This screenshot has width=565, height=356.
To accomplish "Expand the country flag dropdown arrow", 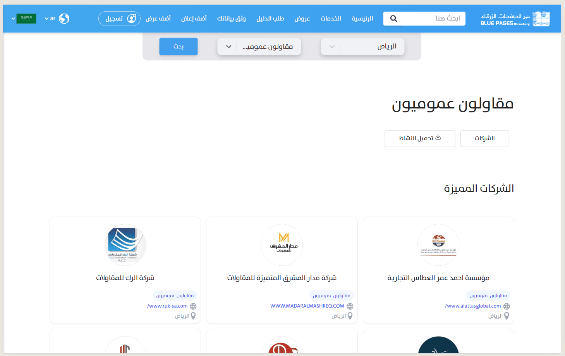I will tap(13, 19).
